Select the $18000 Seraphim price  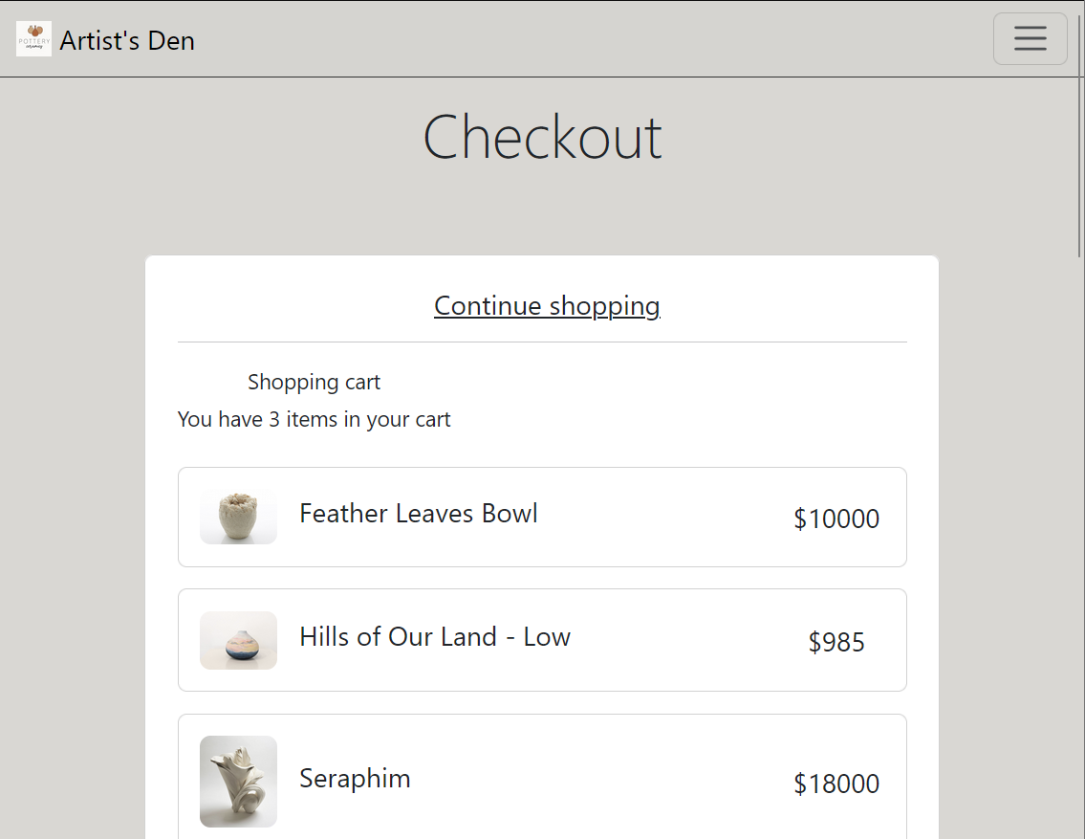[x=835, y=784]
